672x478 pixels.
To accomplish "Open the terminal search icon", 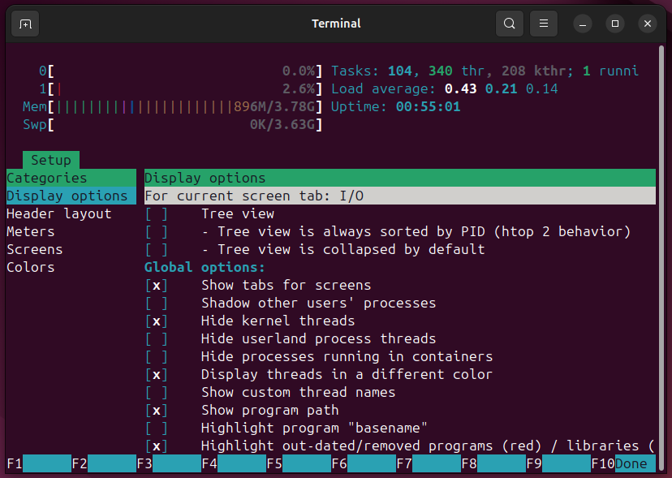I will point(509,24).
